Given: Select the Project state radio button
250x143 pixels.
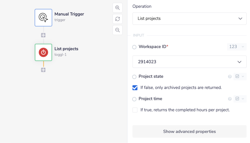Looking at the screenshot, I should point(134,77).
